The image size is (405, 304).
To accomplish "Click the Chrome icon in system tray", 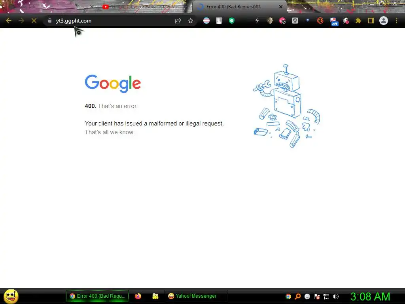I will point(288,296).
